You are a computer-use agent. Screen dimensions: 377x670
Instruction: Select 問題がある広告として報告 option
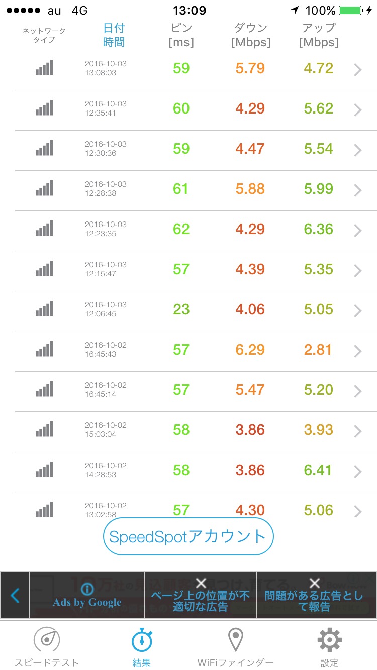coord(315,596)
